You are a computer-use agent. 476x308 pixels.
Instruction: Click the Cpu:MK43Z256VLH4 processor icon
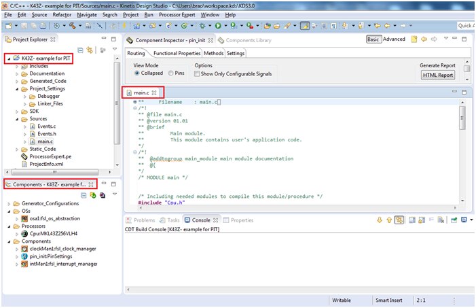click(x=25, y=234)
